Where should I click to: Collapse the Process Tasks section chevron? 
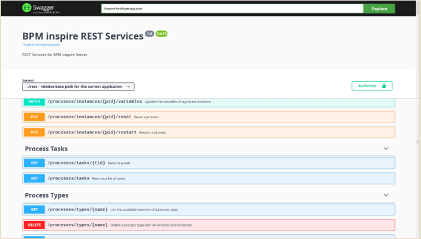tap(386, 149)
